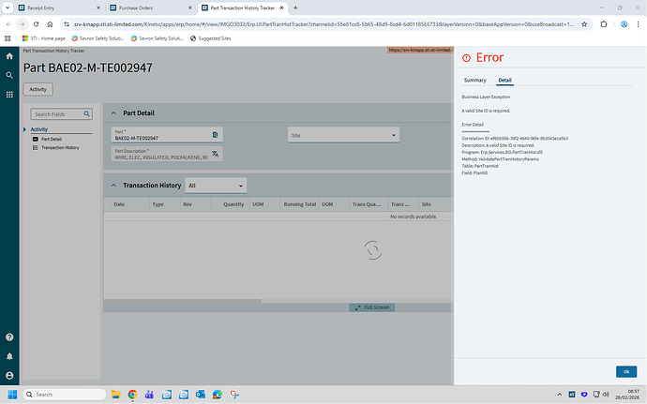Select Part Detail in navigation tree
This screenshot has width=647, height=404.
click(x=52, y=139)
